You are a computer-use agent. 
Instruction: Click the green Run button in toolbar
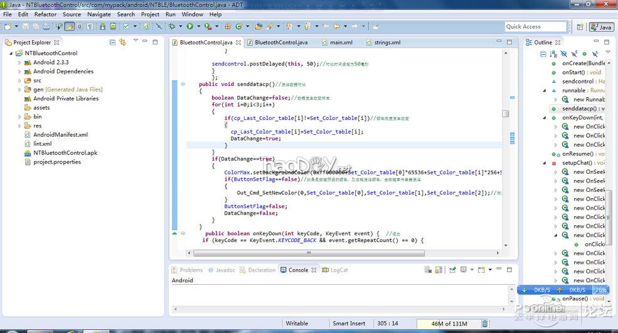tap(189, 26)
